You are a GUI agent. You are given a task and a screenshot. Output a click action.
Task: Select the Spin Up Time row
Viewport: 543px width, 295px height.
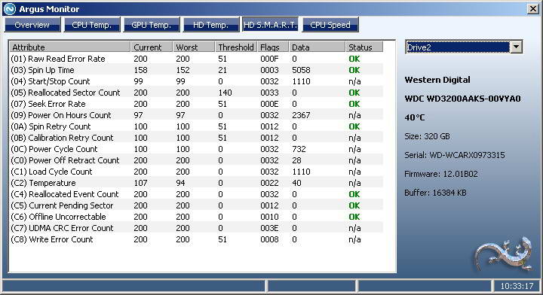[196, 70]
